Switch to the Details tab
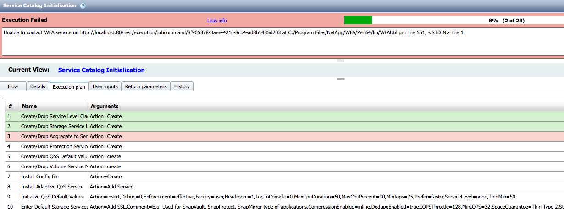The width and height of the screenshot is (564, 209). click(x=38, y=86)
